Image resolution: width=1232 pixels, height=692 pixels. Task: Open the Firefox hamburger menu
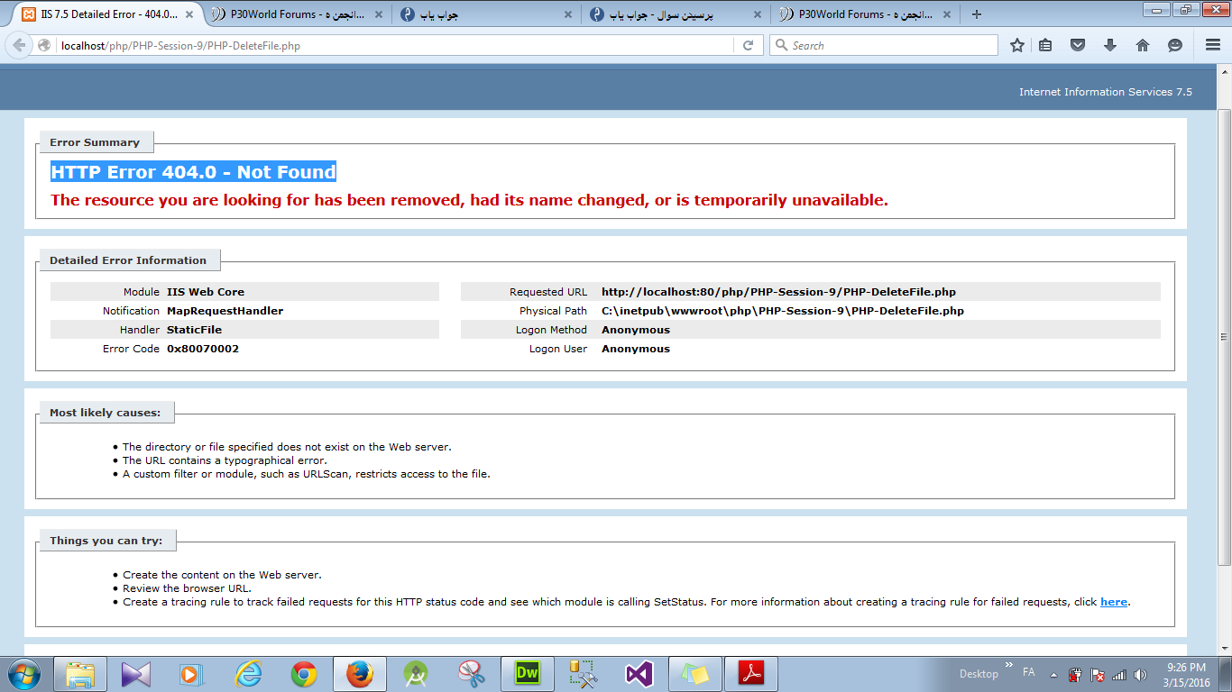pyautogui.click(x=1213, y=45)
